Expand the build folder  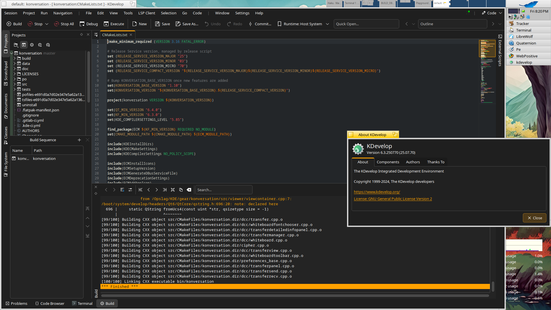pyautogui.click(x=15, y=58)
